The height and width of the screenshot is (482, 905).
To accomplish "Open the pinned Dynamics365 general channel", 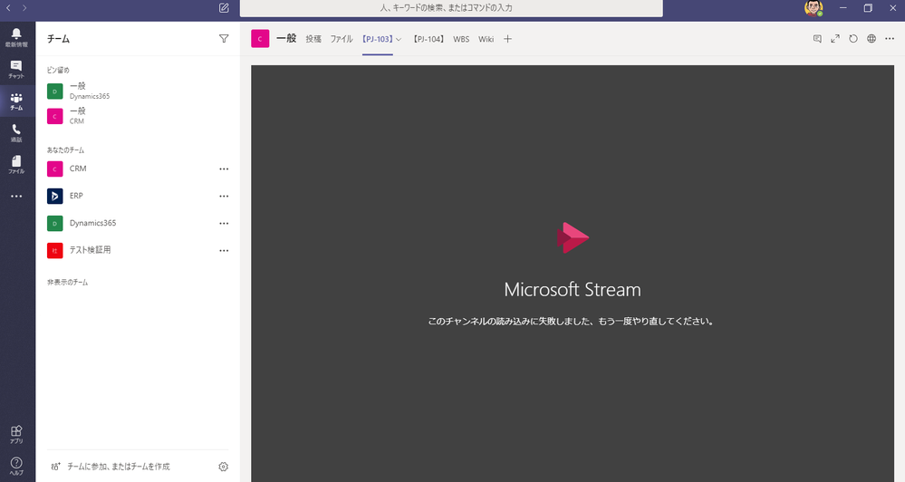I will point(138,91).
